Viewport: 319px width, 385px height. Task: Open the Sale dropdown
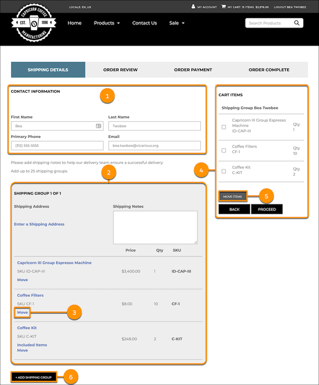(177, 23)
